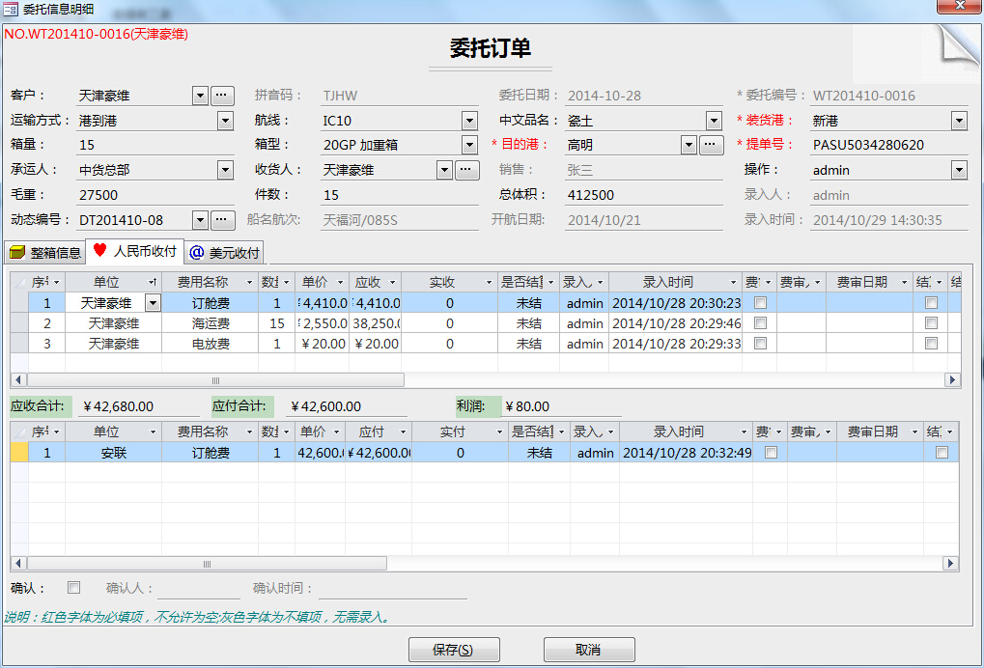Click 保存(S) button
Screen dimensions: 984x668
[454, 650]
